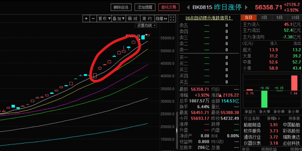Open the 叠加 overlay dropdown

point(119,19)
